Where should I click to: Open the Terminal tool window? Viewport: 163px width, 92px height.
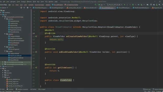click(10, 89)
